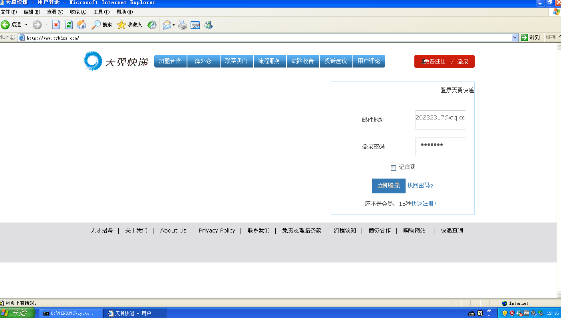The width and height of the screenshot is (561, 318).
Task: Open the 收藏夹 (Favorites) panel
Action: (129, 25)
